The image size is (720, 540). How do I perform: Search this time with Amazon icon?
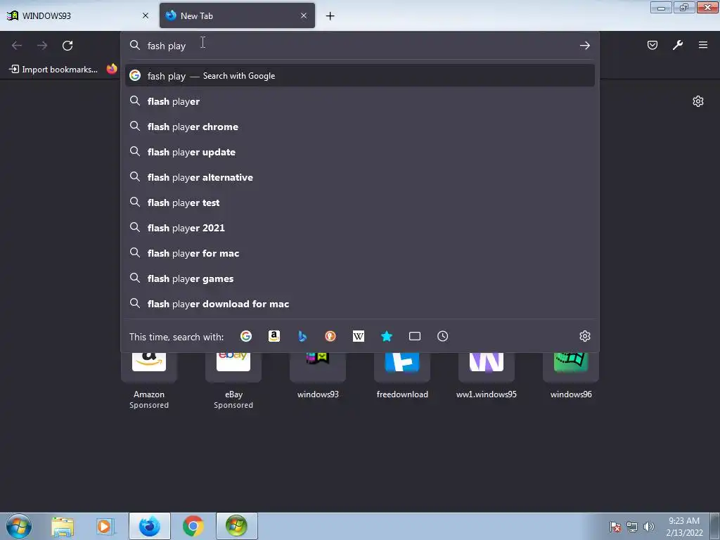pos(274,337)
